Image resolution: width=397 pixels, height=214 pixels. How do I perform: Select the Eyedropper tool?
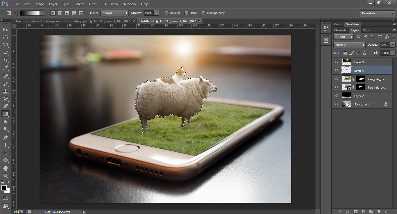pyautogui.click(x=6, y=68)
